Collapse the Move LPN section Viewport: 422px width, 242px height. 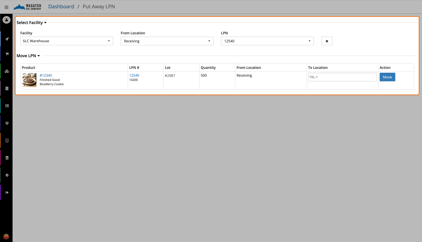(28, 56)
